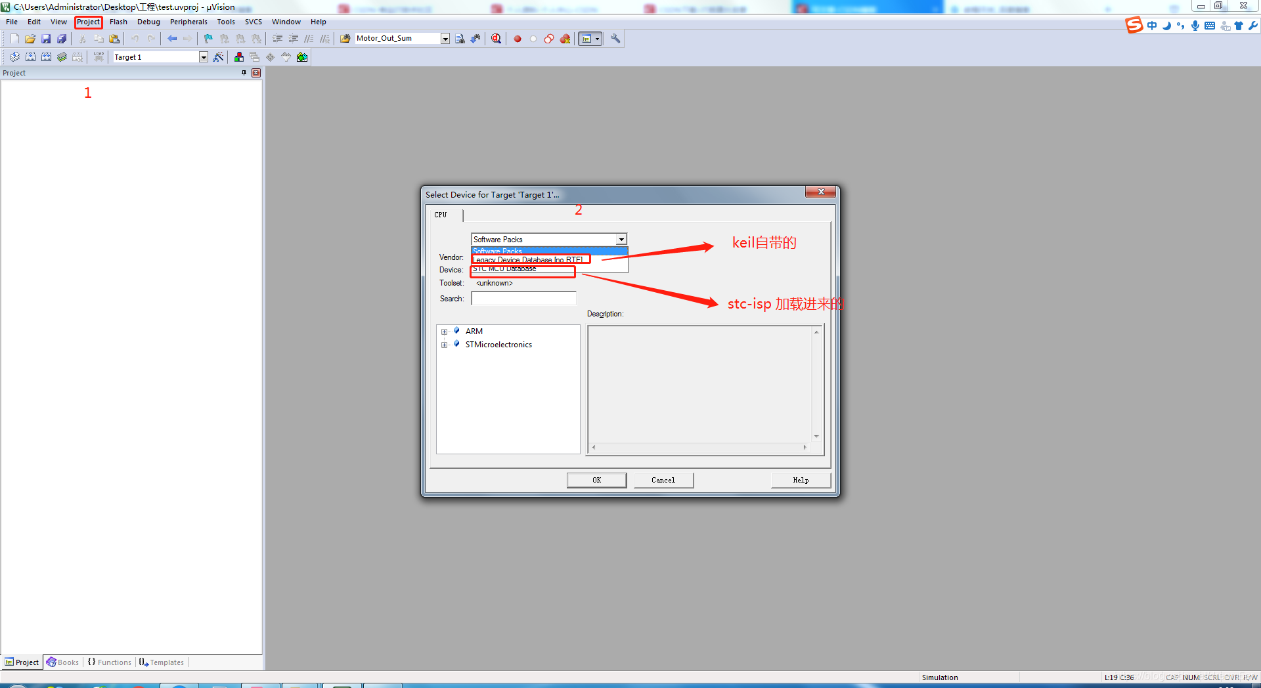Open Pack Installer with the green package icon

[x=302, y=57]
